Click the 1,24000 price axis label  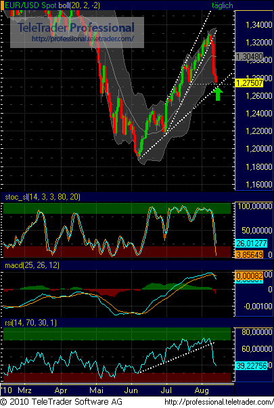[x=259, y=114]
